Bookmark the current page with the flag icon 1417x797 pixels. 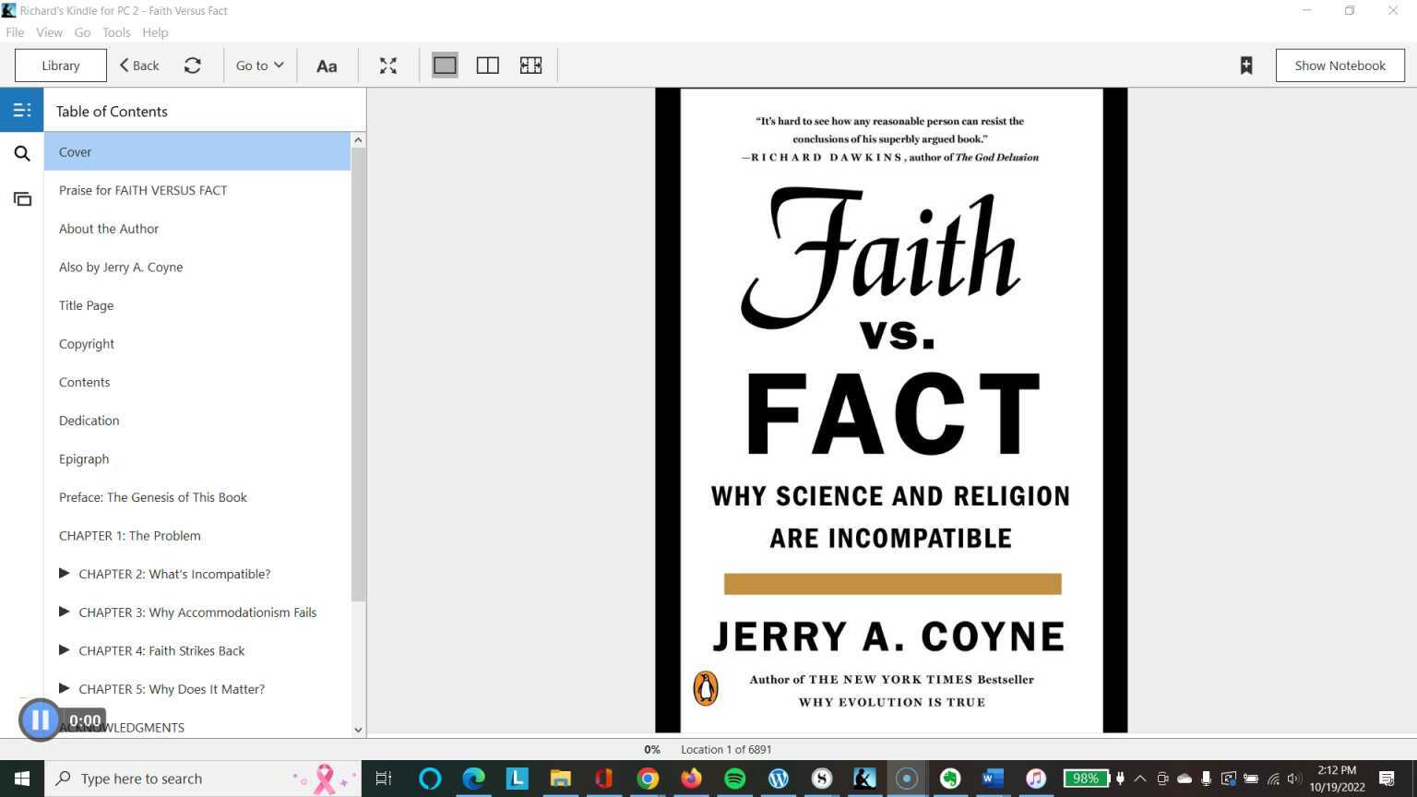(1245, 65)
